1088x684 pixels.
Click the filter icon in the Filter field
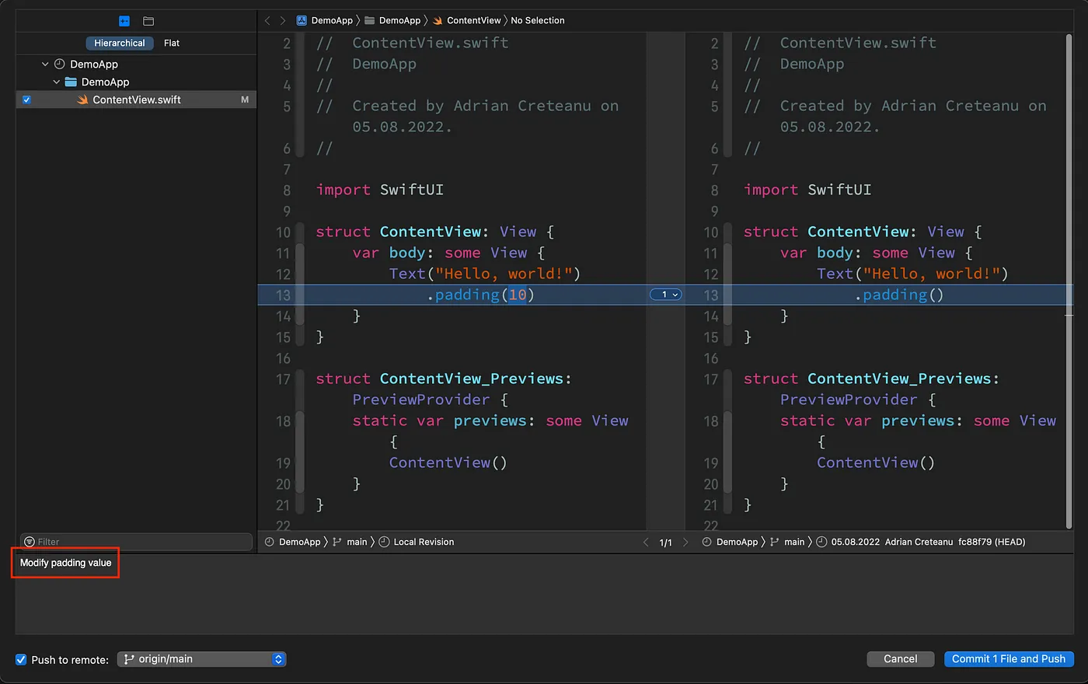(x=30, y=542)
